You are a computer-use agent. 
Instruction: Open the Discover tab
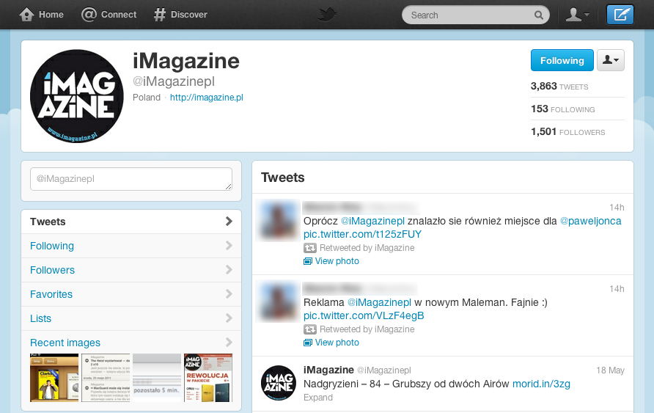click(180, 15)
